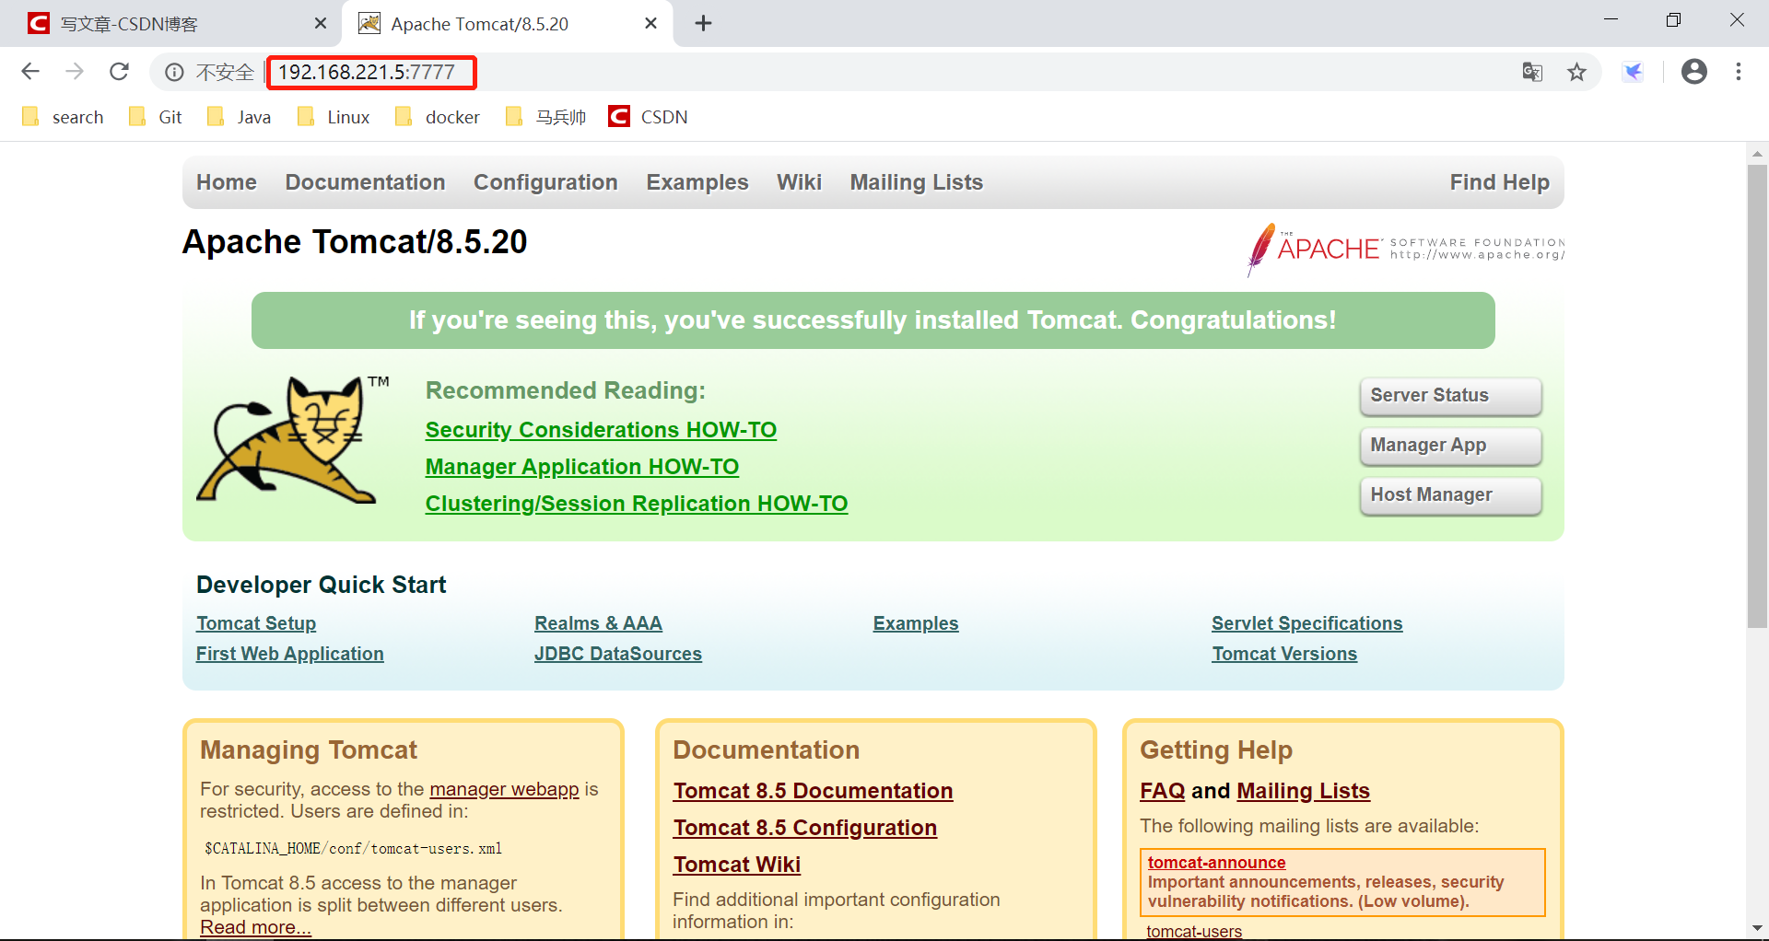Open Mailing Lists in the navigation bar

[x=917, y=182]
